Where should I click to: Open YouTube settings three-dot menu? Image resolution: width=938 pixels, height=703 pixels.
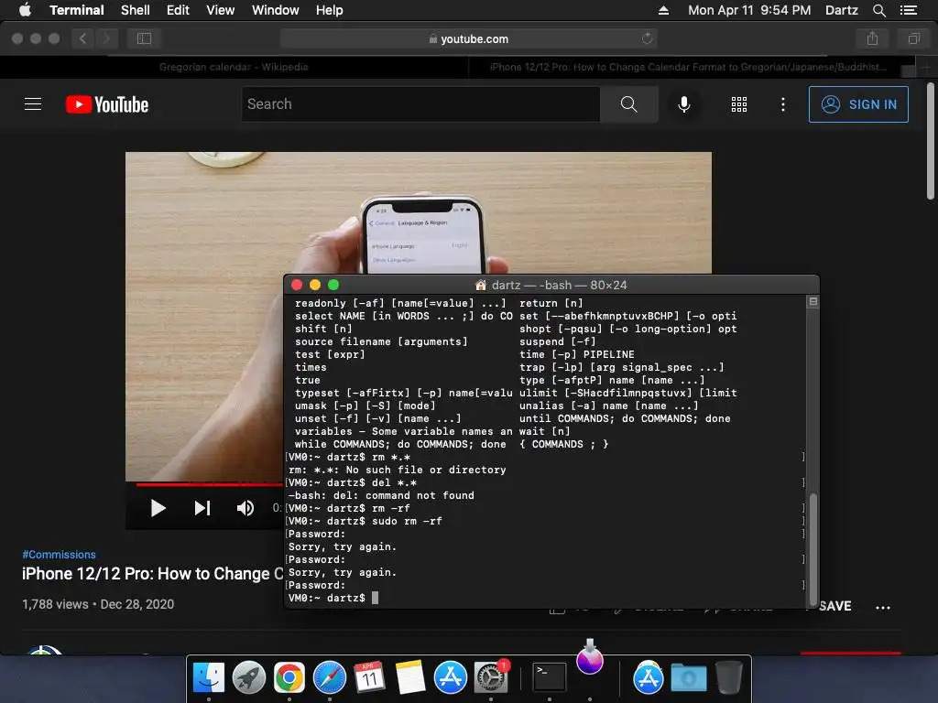click(782, 104)
